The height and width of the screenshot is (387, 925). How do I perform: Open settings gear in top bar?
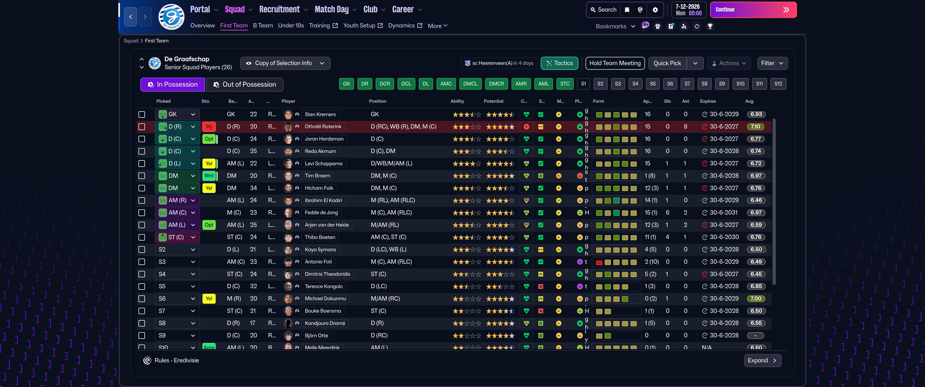pos(655,10)
